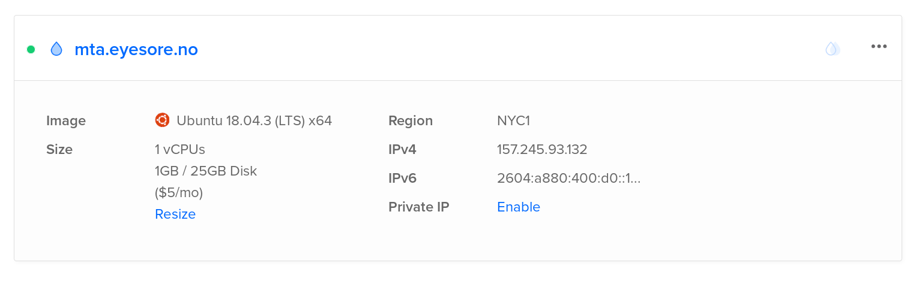
Task: Click the Private IP field label
Action: tap(419, 207)
